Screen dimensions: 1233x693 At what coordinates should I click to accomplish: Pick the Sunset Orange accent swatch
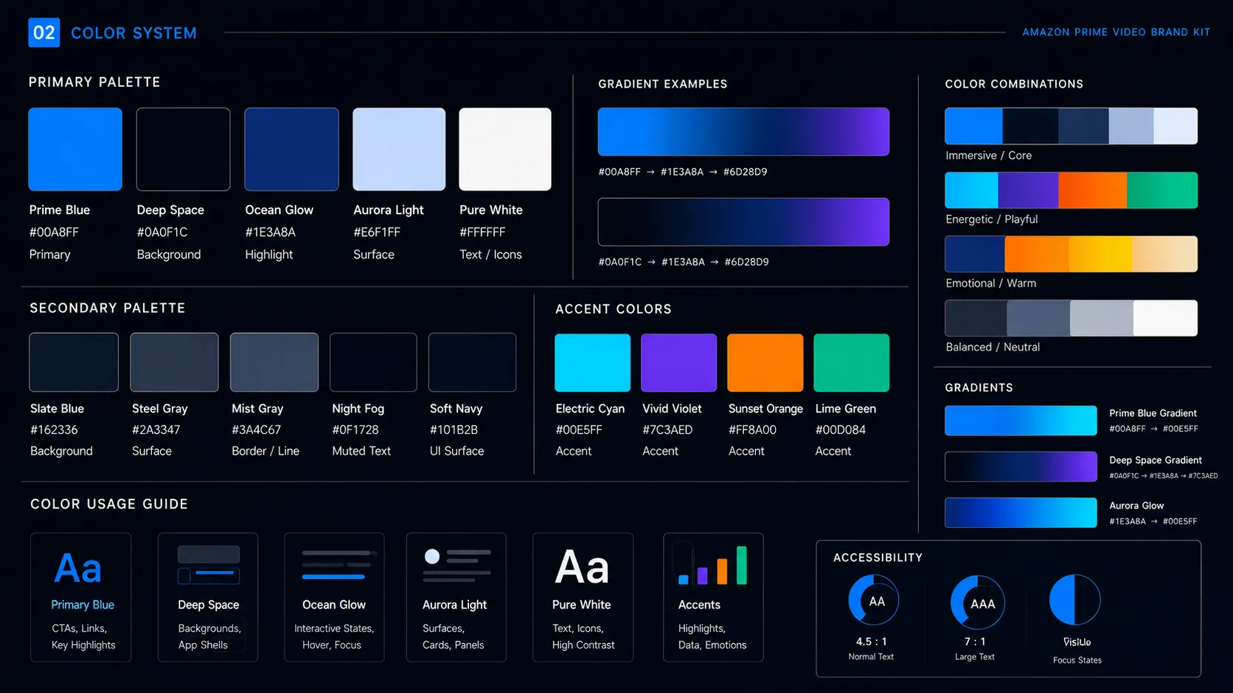click(765, 362)
